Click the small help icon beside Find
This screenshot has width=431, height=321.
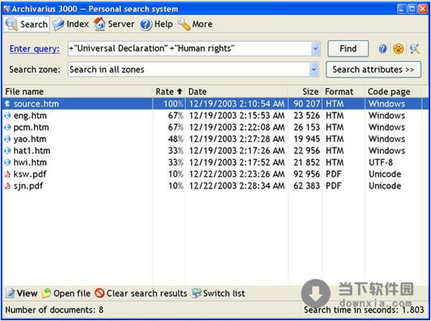coord(382,49)
